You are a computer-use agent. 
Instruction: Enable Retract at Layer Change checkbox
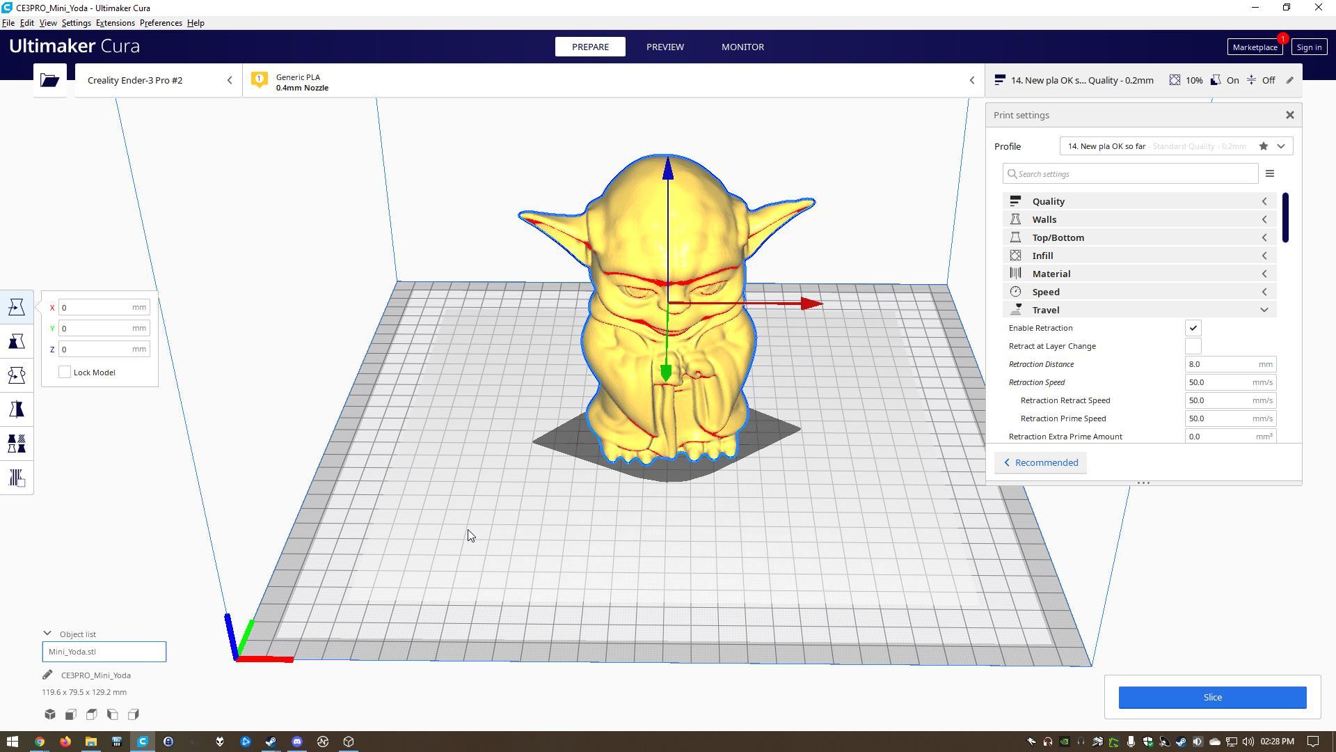[1193, 346]
